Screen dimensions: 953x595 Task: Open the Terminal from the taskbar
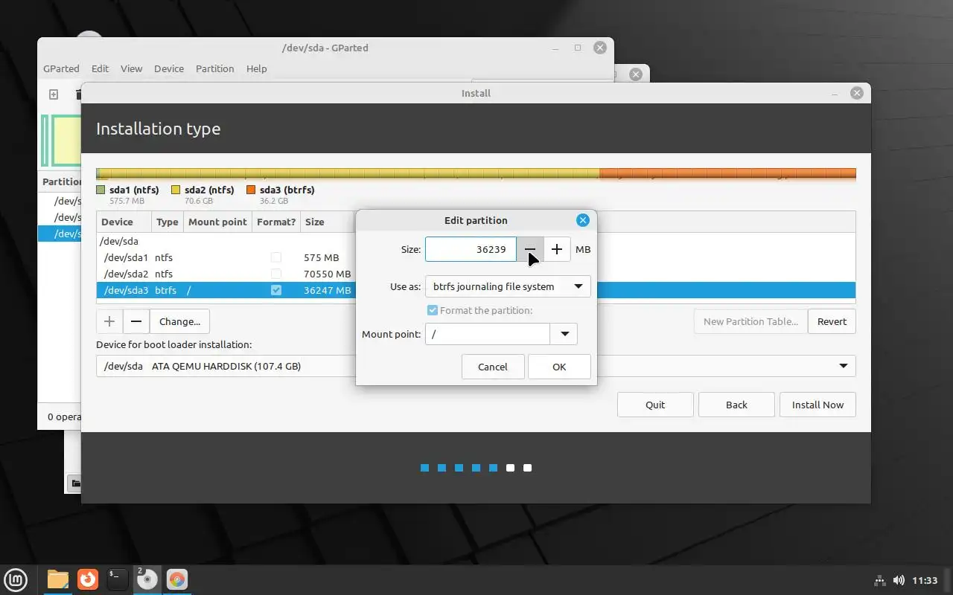(117, 579)
